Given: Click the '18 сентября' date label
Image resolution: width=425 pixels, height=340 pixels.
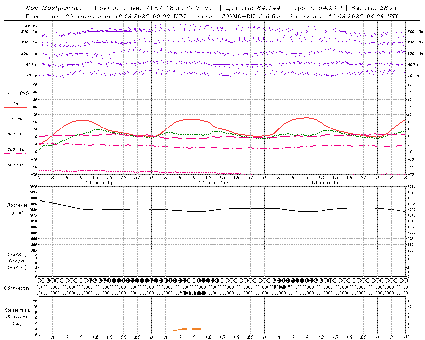Looking at the screenshot, I should [327, 183].
